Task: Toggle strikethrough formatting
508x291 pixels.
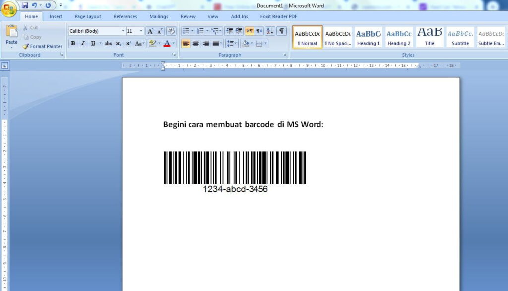Action: click(108, 43)
